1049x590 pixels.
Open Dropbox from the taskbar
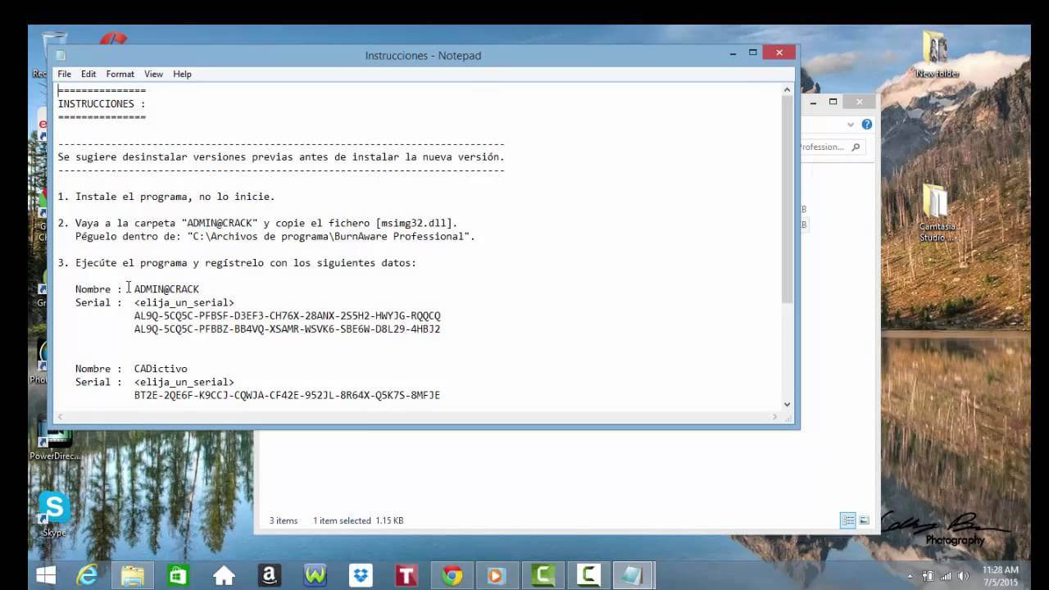tap(361, 575)
